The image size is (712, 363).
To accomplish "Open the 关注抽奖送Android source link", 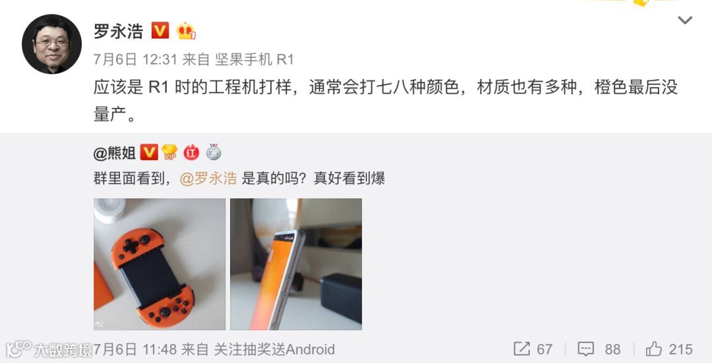I will pyautogui.click(x=274, y=349).
